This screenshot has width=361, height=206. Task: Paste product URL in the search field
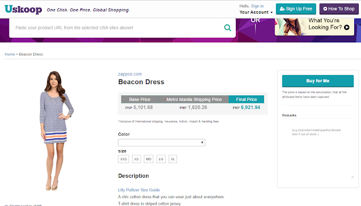pyautogui.click(x=115, y=28)
